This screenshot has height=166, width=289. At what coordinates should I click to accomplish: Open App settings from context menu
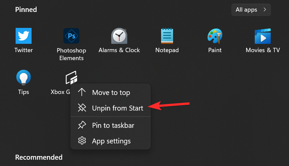click(x=111, y=141)
